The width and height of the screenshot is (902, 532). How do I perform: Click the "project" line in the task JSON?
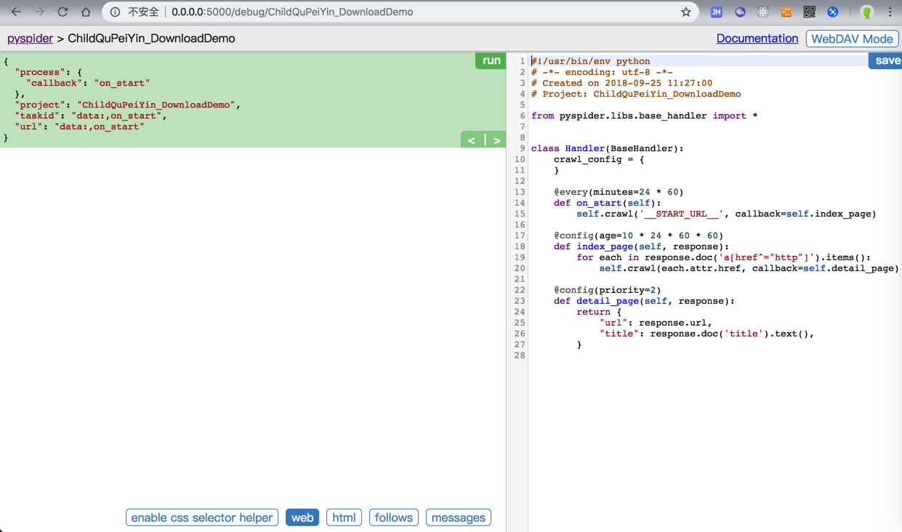[x=127, y=105]
